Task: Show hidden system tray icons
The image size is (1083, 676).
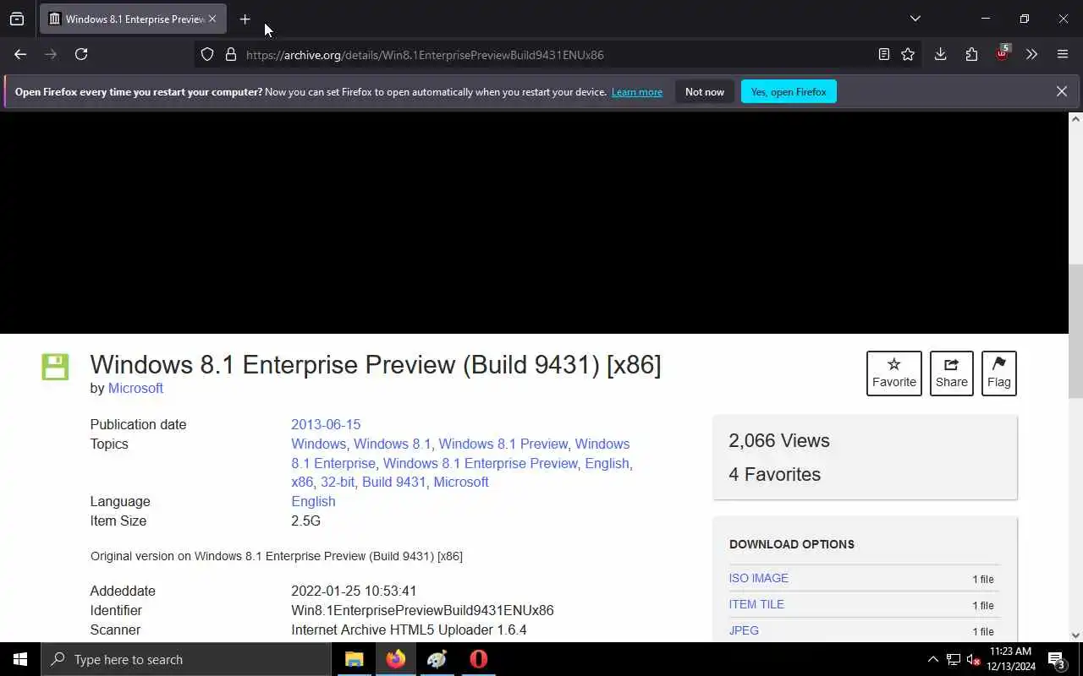Action: (933, 659)
